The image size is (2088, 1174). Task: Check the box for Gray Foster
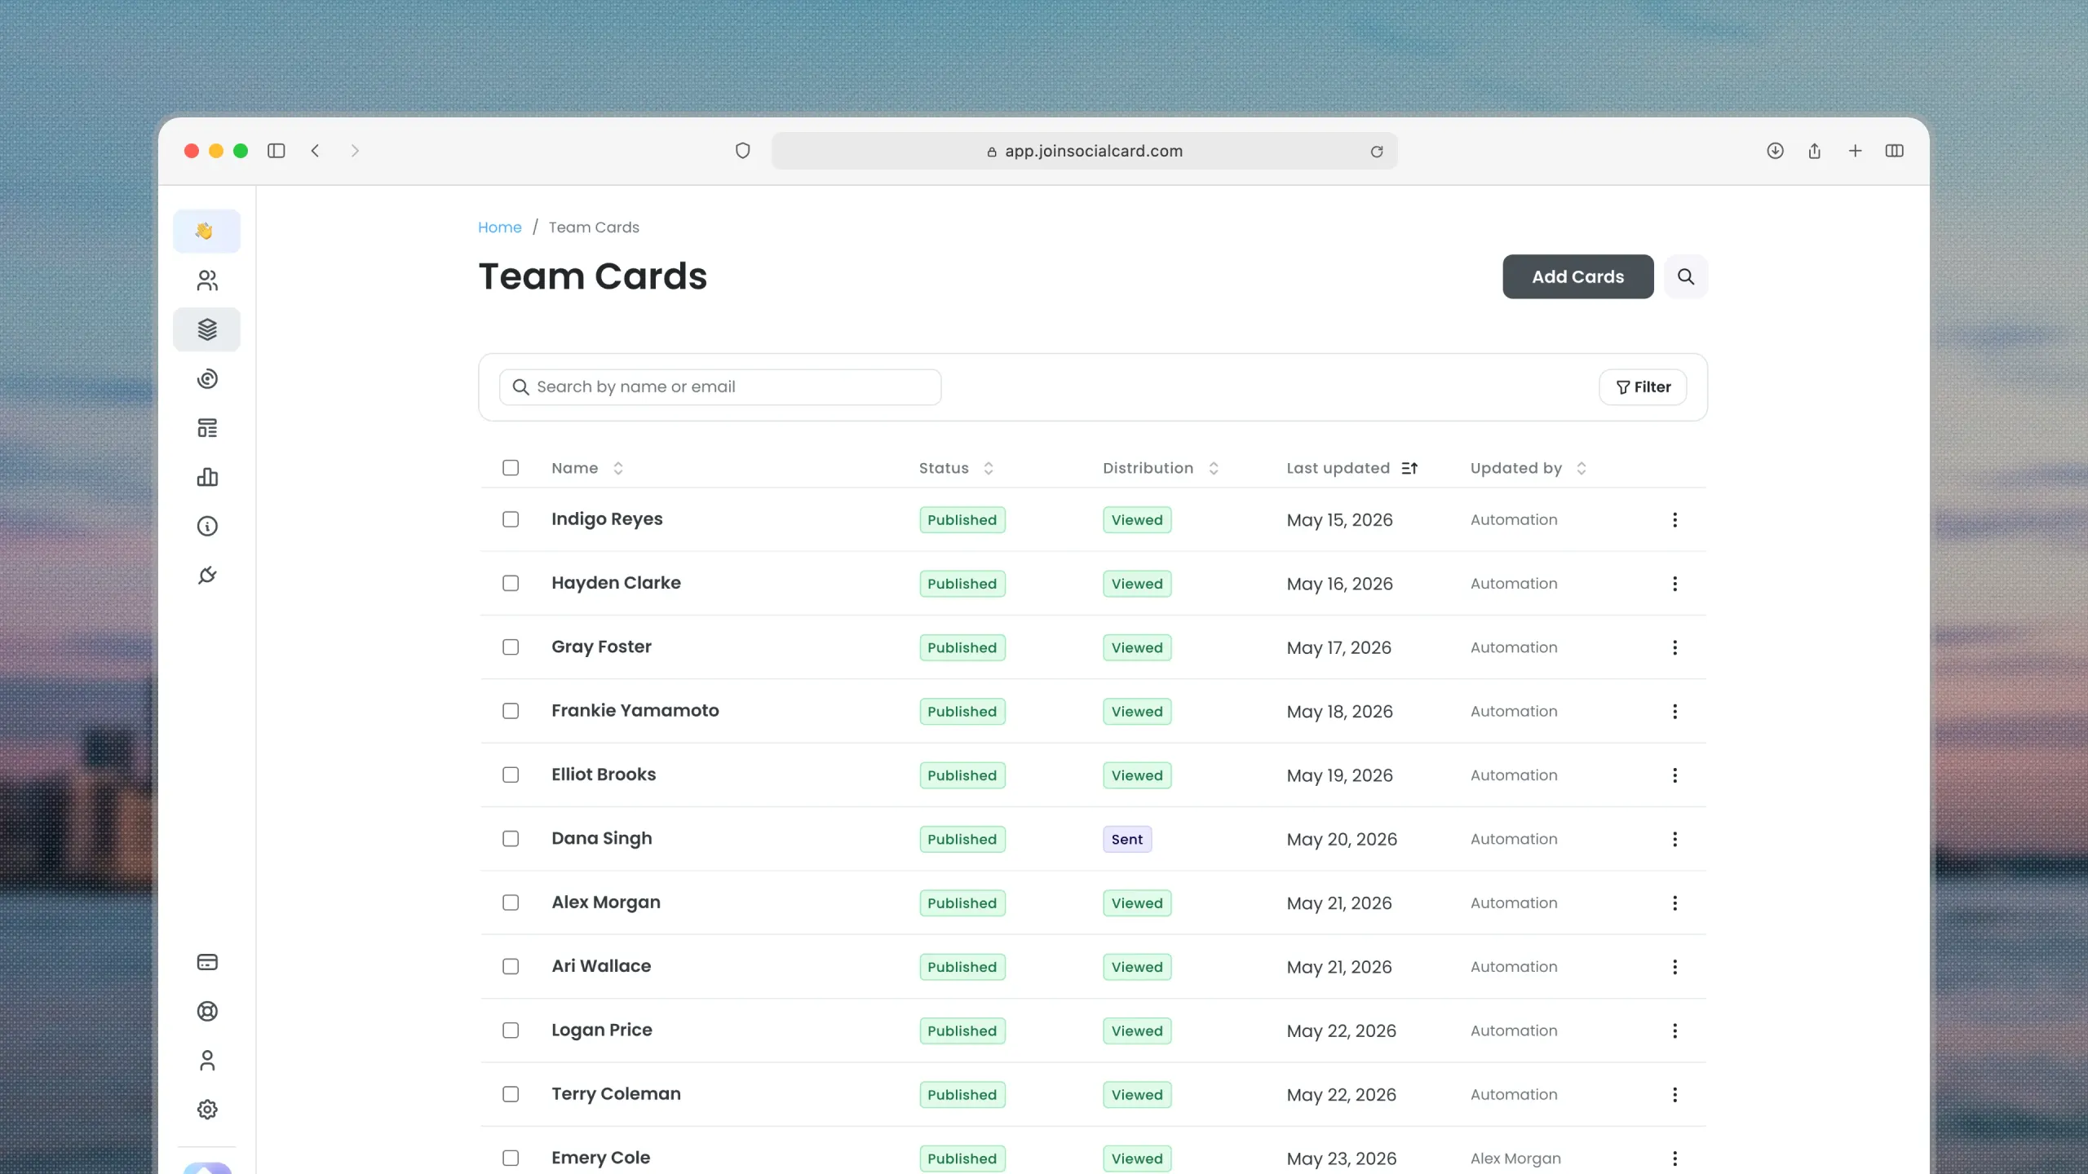pyautogui.click(x=511, y=647)
